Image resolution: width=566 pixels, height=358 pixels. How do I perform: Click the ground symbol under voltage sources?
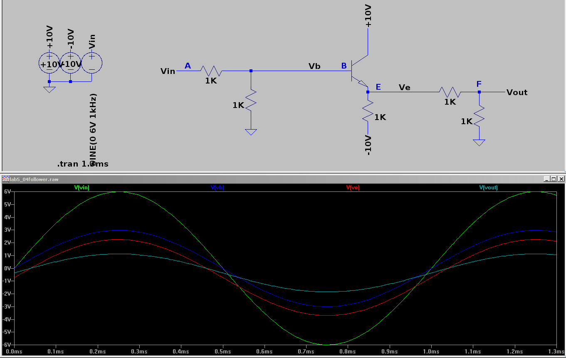click(x=49, y=89)
